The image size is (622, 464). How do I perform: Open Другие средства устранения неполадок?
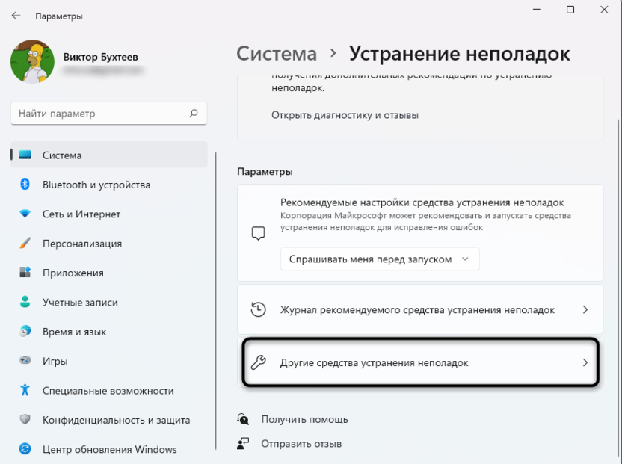click(x=419, y=361)
